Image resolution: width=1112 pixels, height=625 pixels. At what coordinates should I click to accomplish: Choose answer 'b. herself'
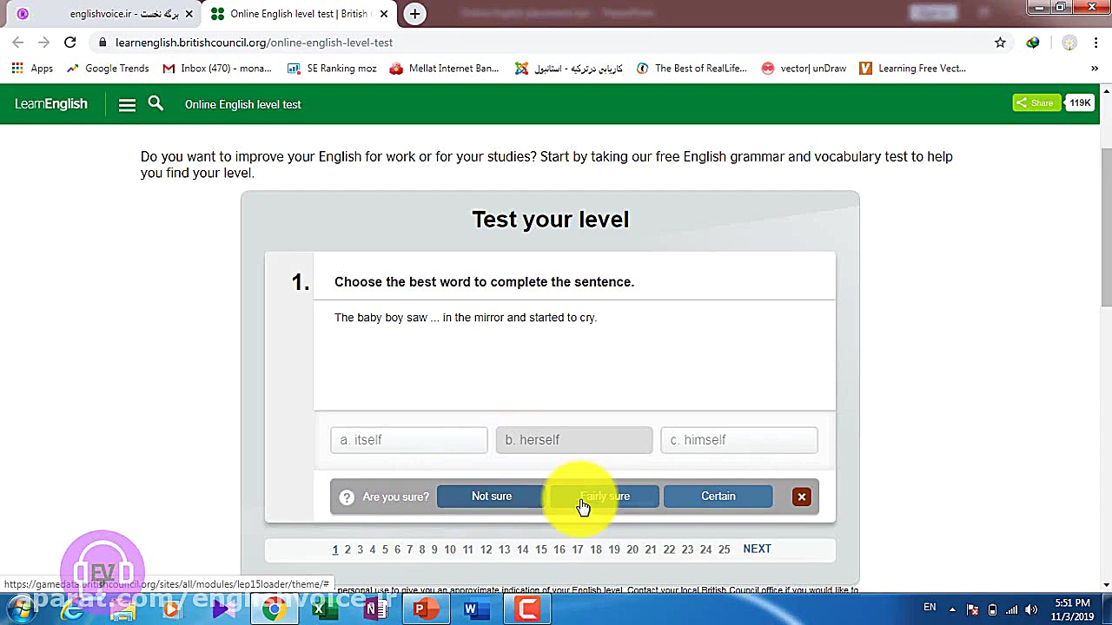click(x=574, y=440)
